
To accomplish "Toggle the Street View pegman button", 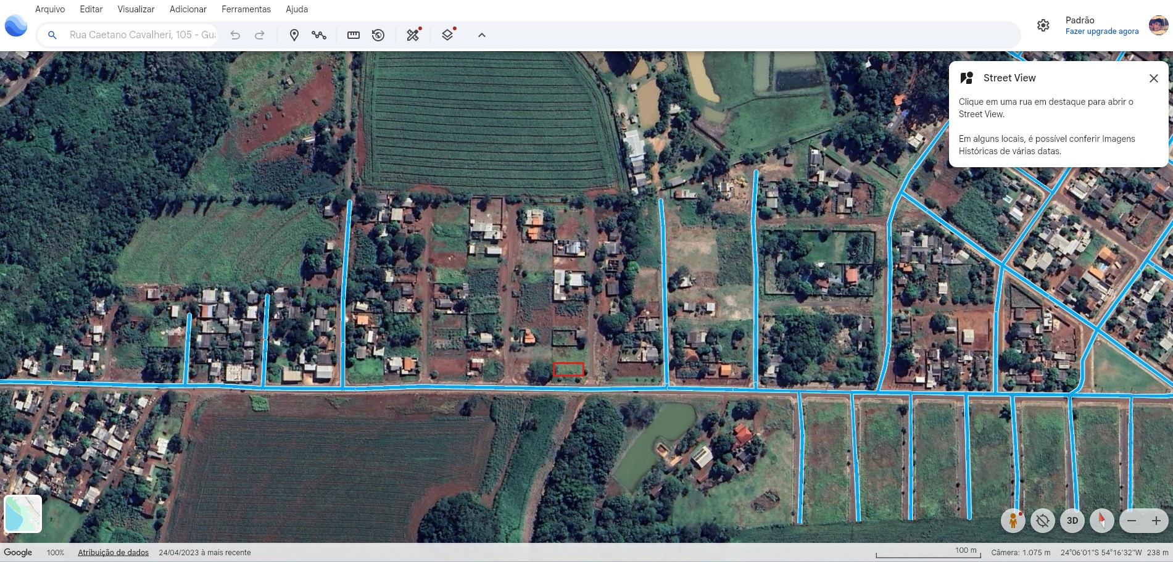I will point(1013,521).
